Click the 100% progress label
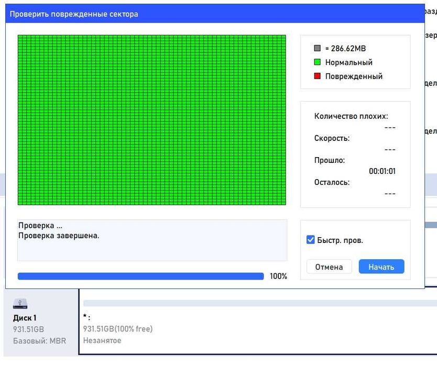 click(x=278, y=276)
